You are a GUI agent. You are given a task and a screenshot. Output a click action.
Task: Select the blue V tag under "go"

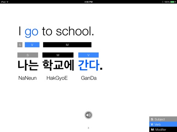32,45
